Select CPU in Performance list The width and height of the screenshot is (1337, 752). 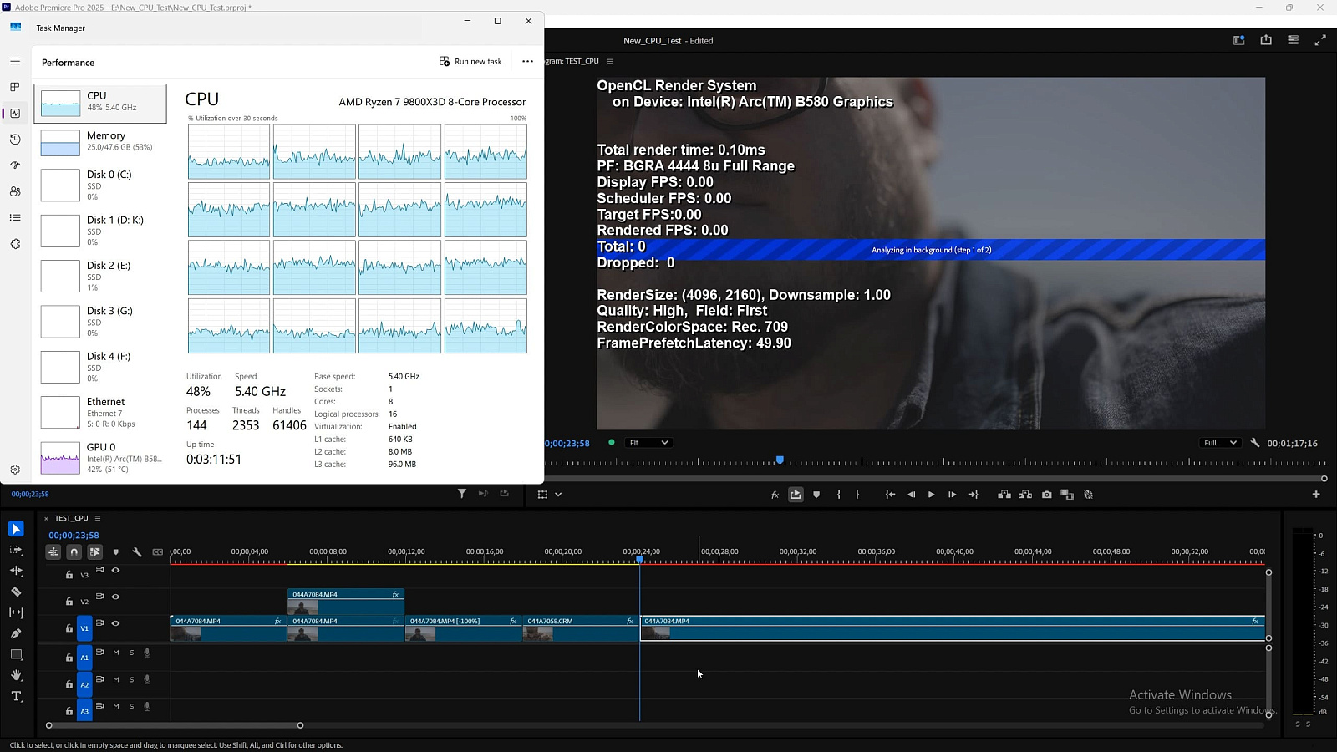(x=100, y=104)
